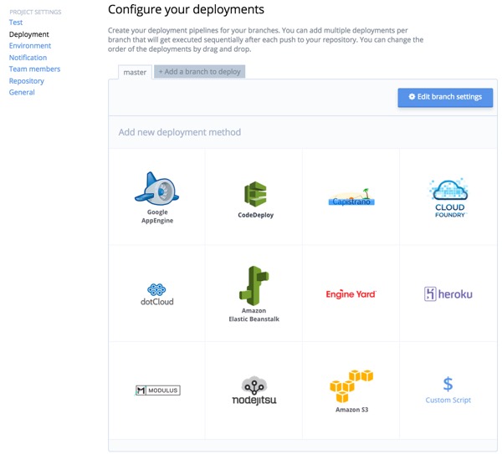Select the Amazon S3 deployment option
502x454 pixels.
pos(351,391)
